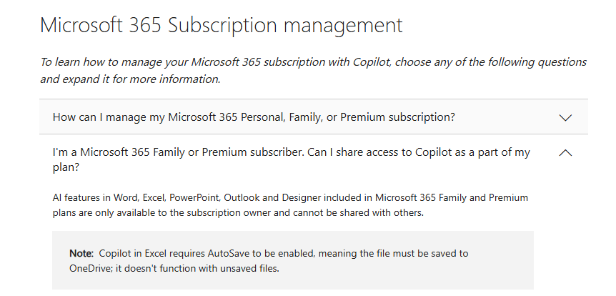Screen dimensions: 616x296
Task: Click the word 'Copilot' in the italic intro
Action: pos(372,62)
